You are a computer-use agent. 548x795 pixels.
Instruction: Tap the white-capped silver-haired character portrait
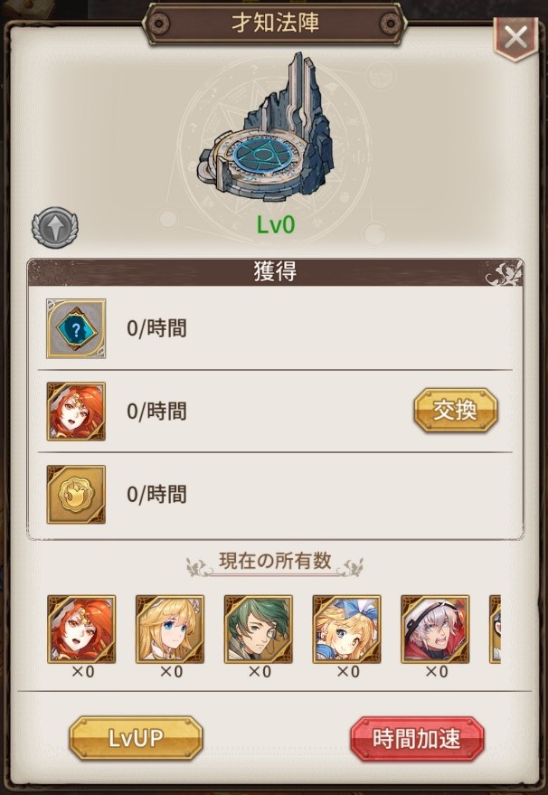coord(435,629)
